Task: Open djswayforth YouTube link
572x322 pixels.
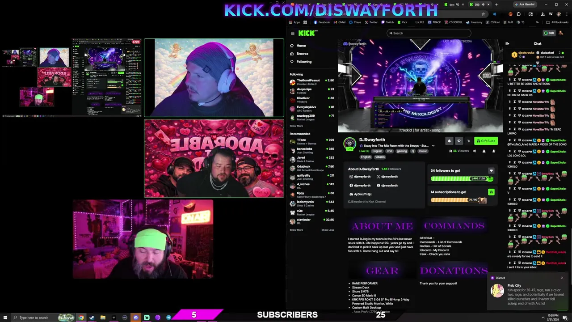Action: 387,186
